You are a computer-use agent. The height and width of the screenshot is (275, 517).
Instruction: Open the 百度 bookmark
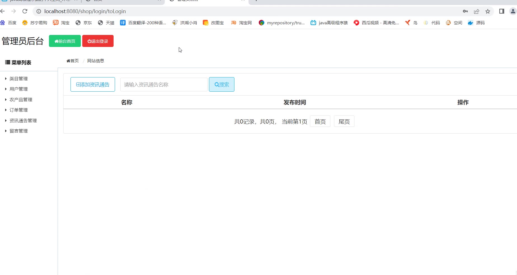tap(8, 23)
